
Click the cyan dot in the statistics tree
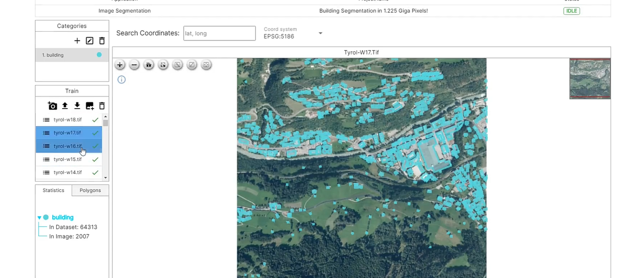point(46,217)
